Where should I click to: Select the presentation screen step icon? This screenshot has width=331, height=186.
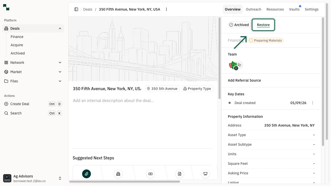coord(205,174)
